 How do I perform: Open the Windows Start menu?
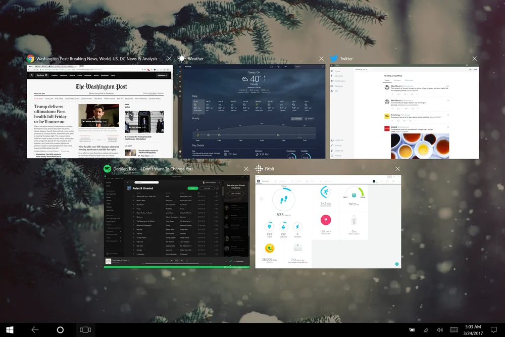[x=10, y=329]
